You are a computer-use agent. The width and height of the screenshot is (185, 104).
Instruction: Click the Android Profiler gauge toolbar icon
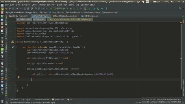(x=102, y=9)
